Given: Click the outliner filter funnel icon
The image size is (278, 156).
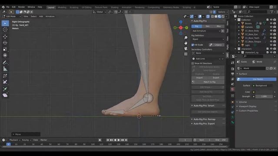Looking at the screenshot, I should point(272,12).
